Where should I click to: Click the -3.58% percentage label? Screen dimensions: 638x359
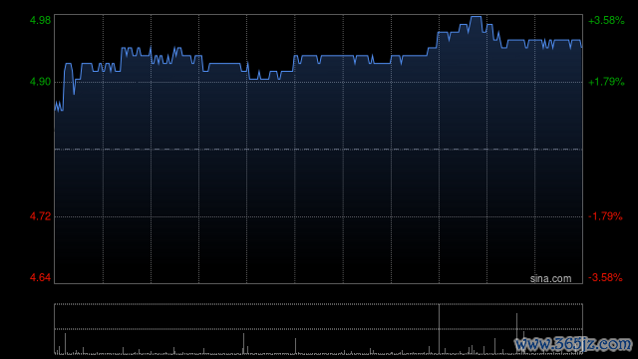(605, 277)
